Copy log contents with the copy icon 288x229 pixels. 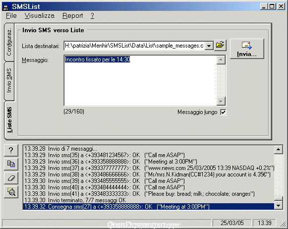(11, 164)
